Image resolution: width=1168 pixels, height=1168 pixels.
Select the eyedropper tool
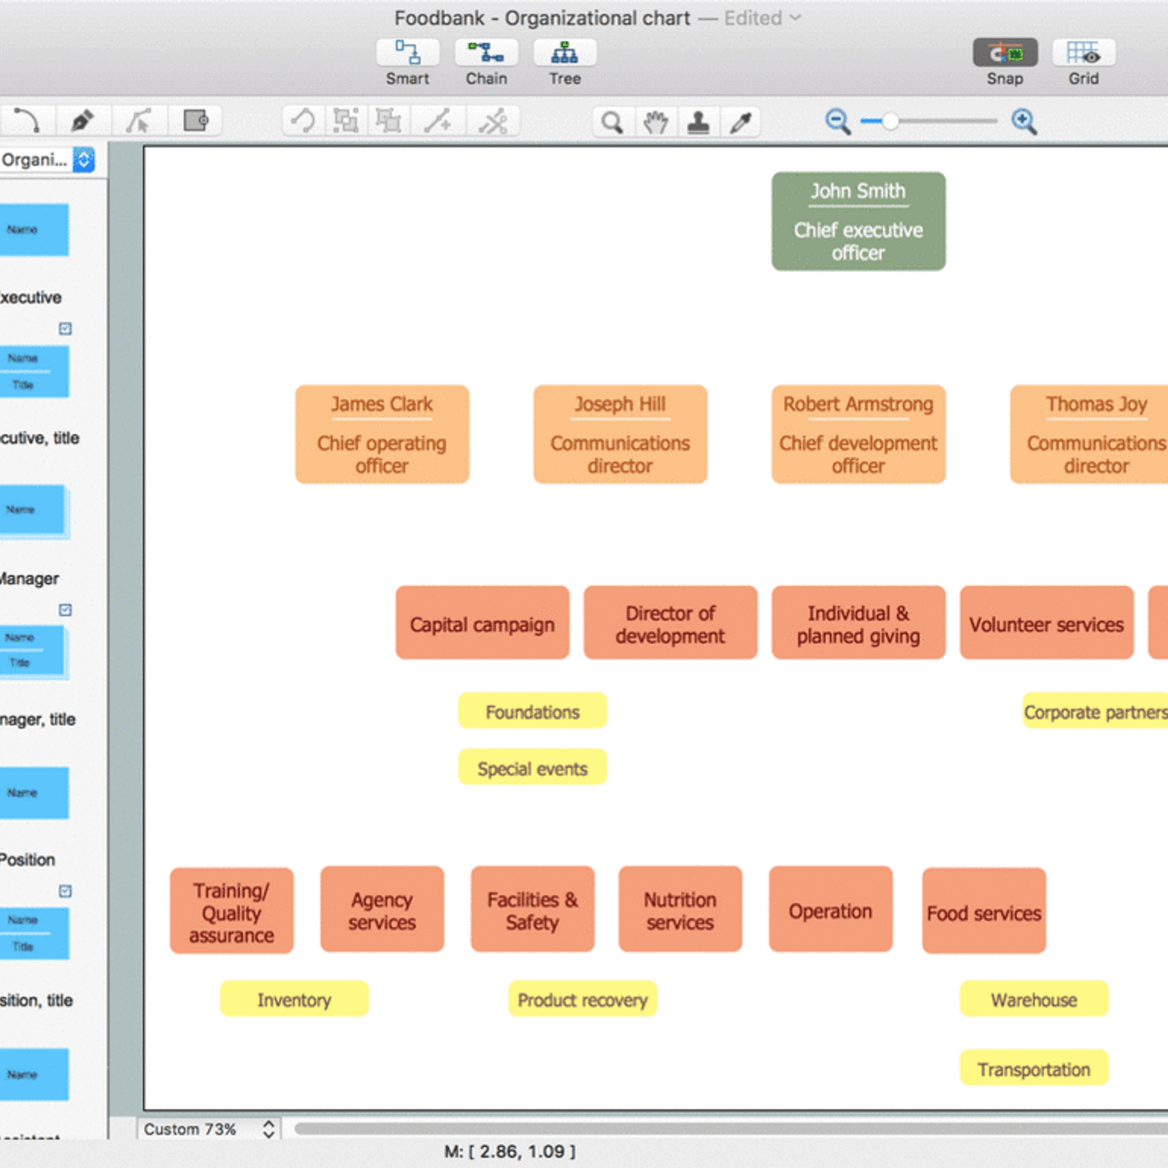(x=741, y=122)
